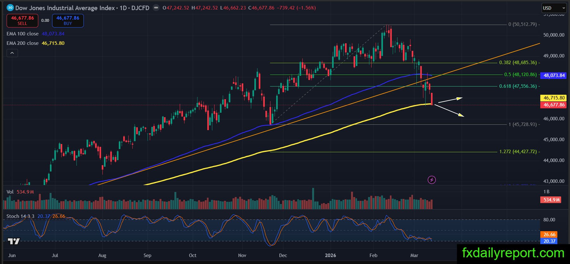The width and height of the screenshot is (570, 264).
Task: Click the blue 20.37 Stoch axis tag
Action: pos(549,241)
